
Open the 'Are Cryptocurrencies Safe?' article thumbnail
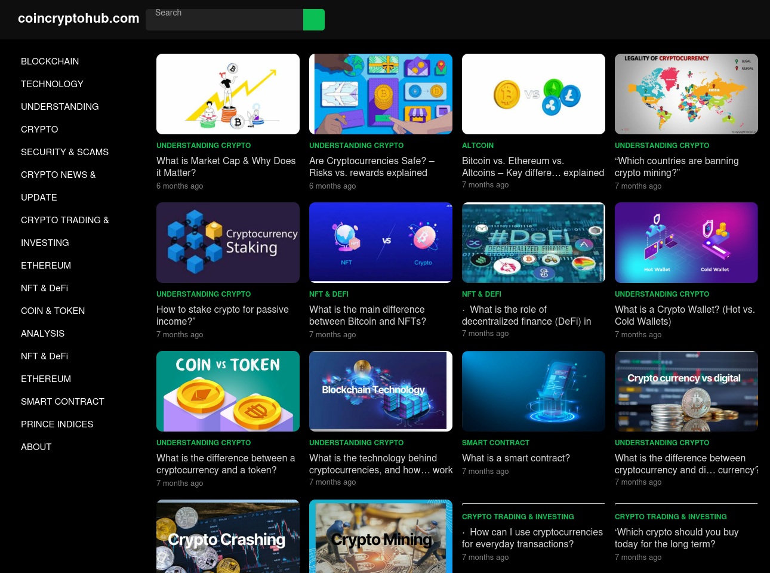[x=381, y=94]
